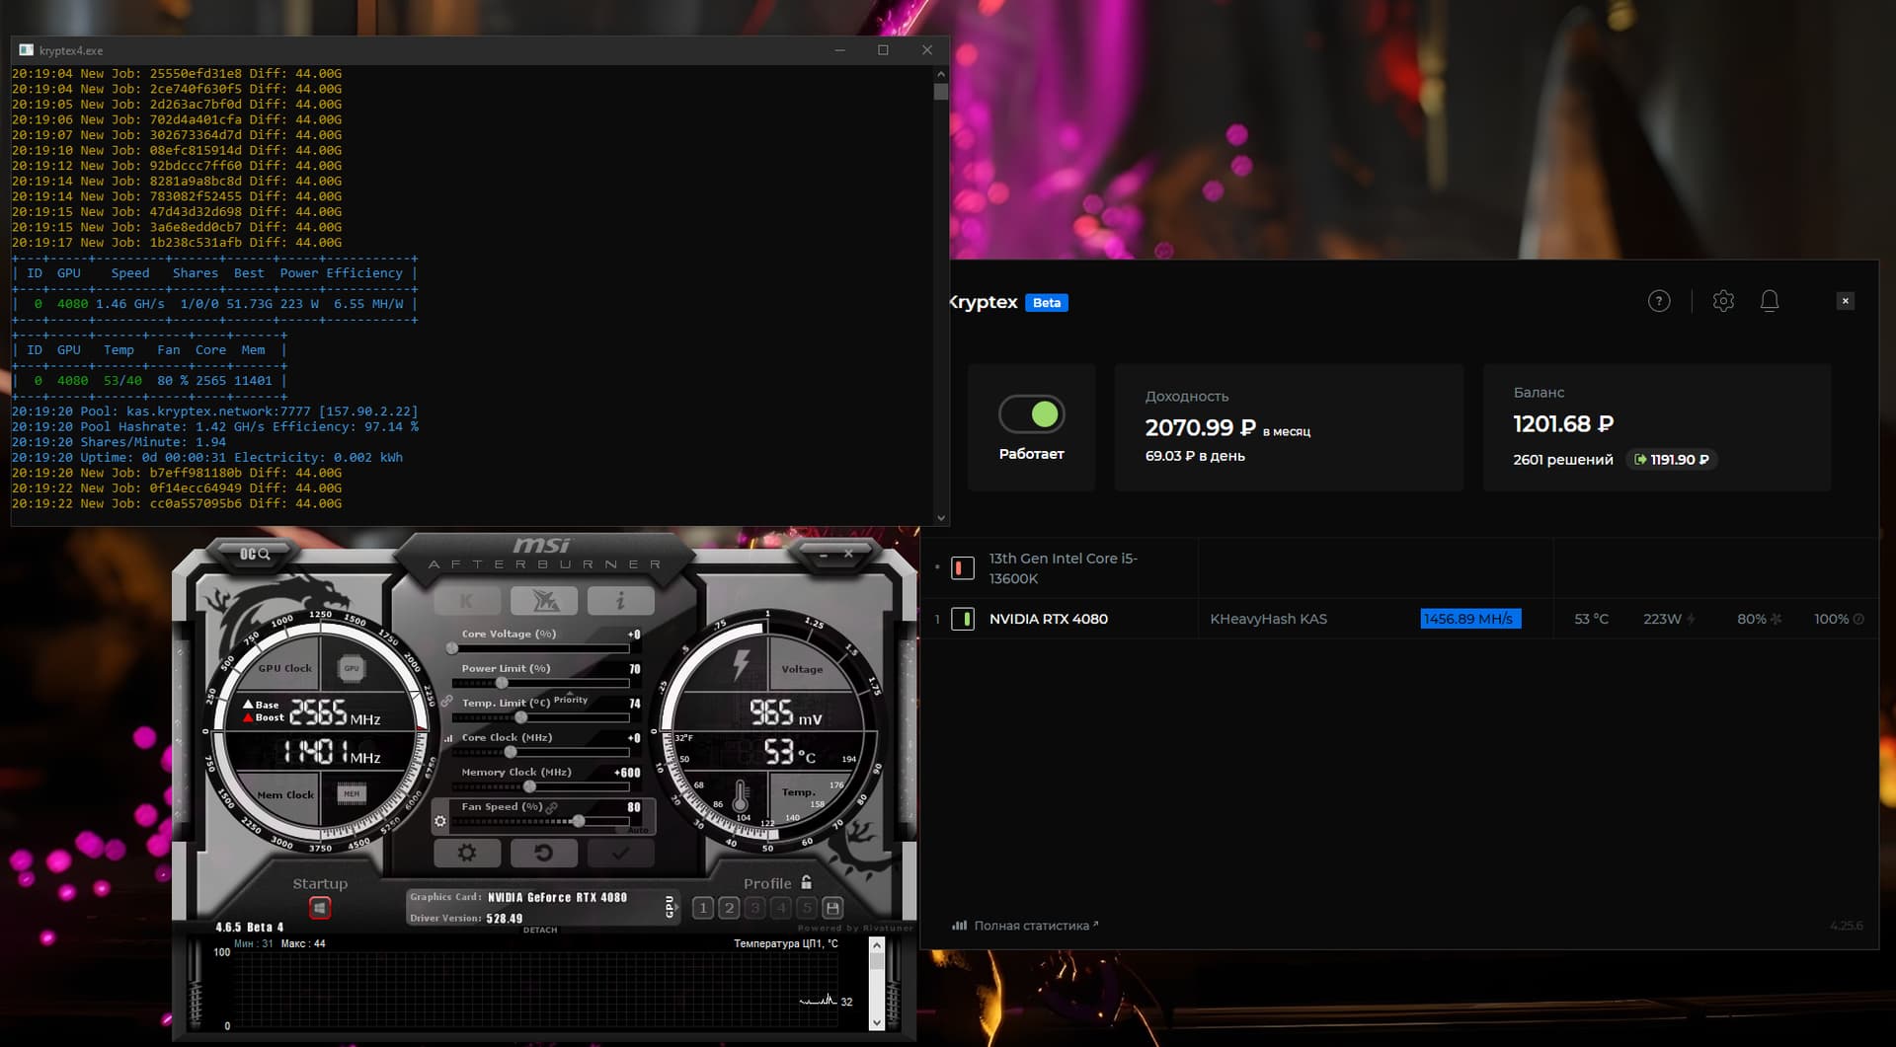1896x1047 pixels.
Task: Adjust the Temp Limit slider
Action: click(540, 717)
